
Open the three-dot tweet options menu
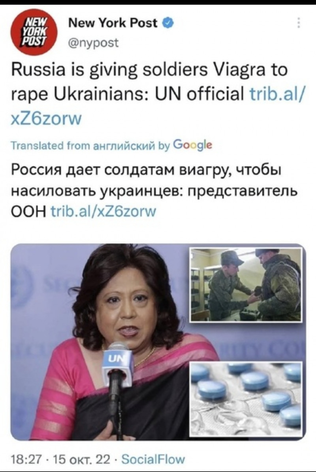(x=299, y=23)
